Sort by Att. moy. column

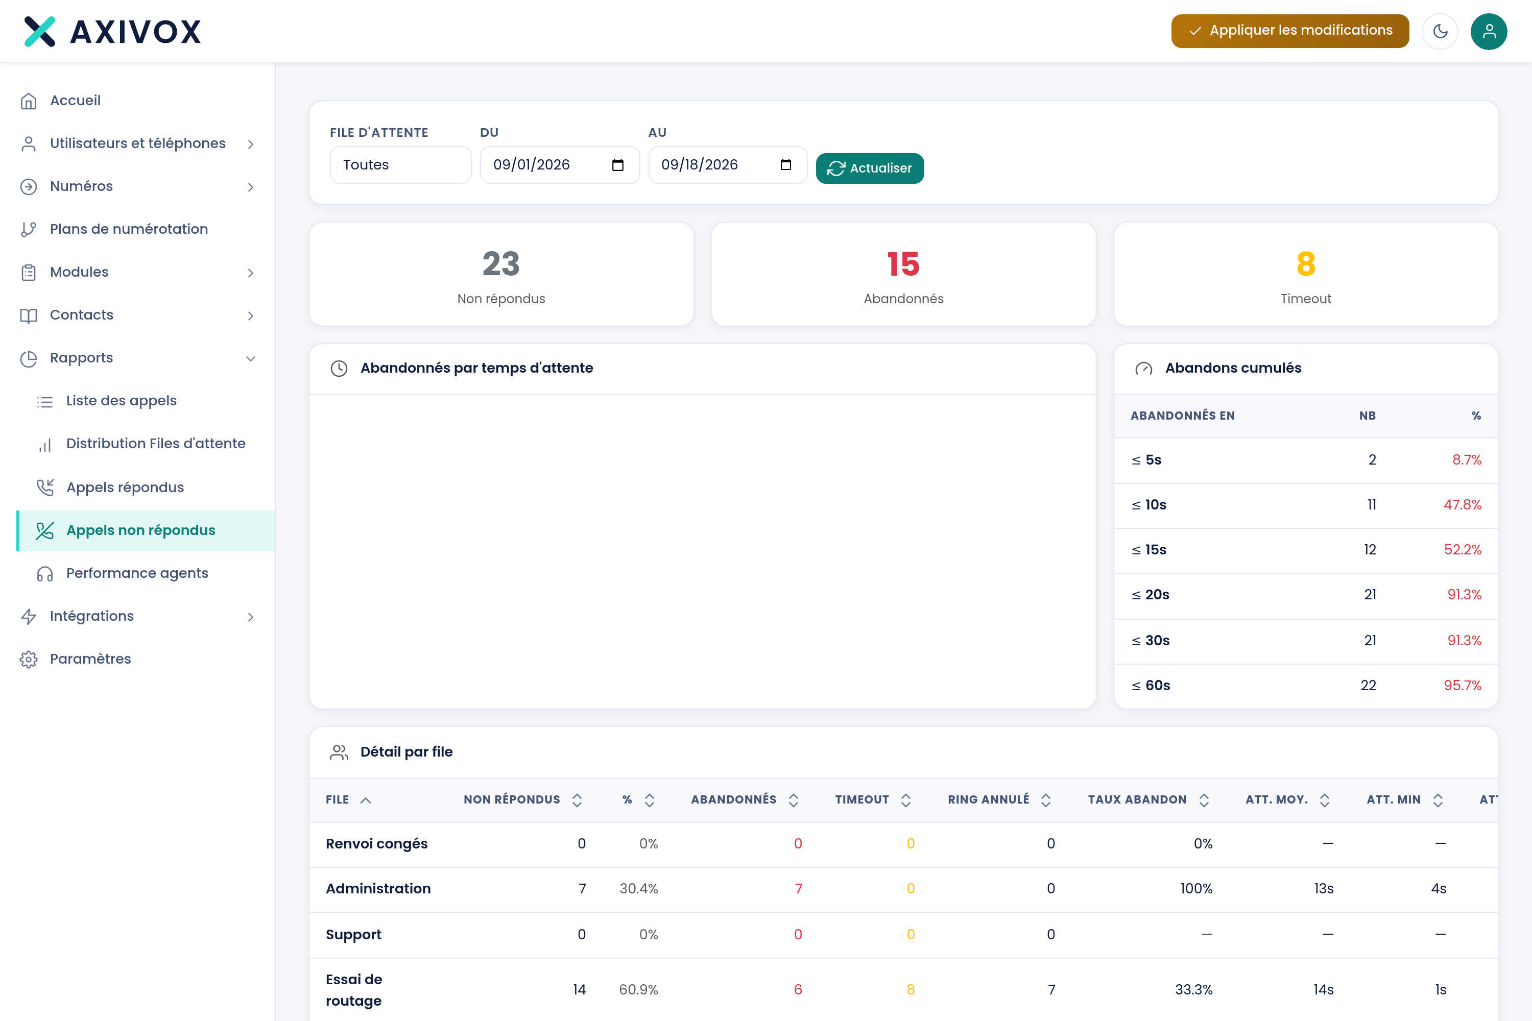pyautogui.click(x=1288, y=799)
